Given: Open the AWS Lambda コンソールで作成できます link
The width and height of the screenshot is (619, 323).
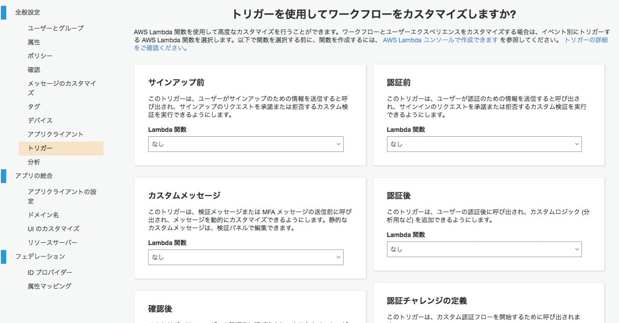Looking at the screenshot, I should [x=440, y=40].
